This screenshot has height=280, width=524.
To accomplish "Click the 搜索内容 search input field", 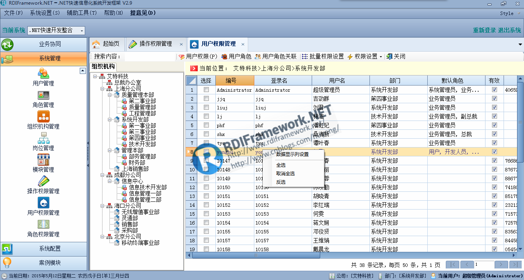I will (x=149, y=57).
